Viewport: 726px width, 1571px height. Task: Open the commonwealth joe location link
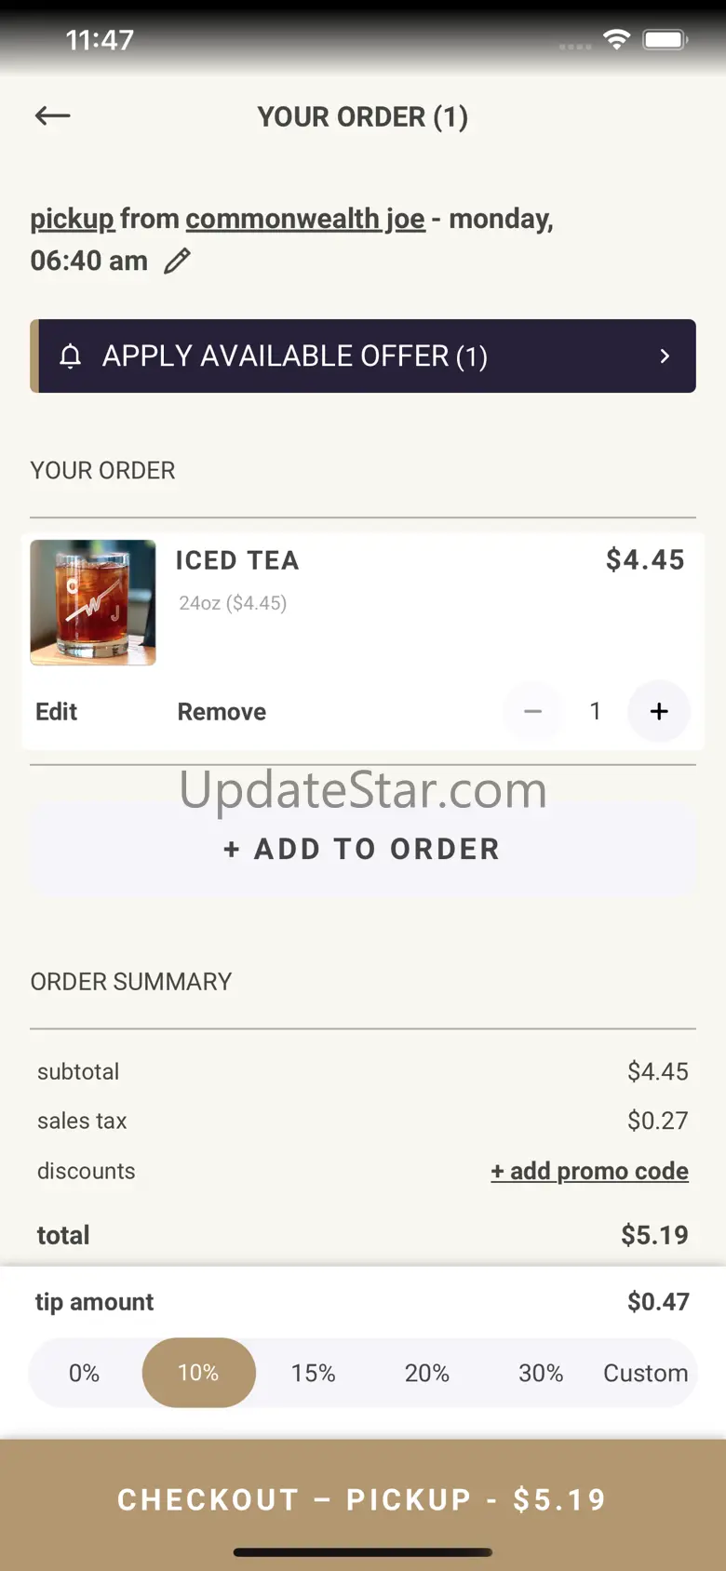click(305, 219)
